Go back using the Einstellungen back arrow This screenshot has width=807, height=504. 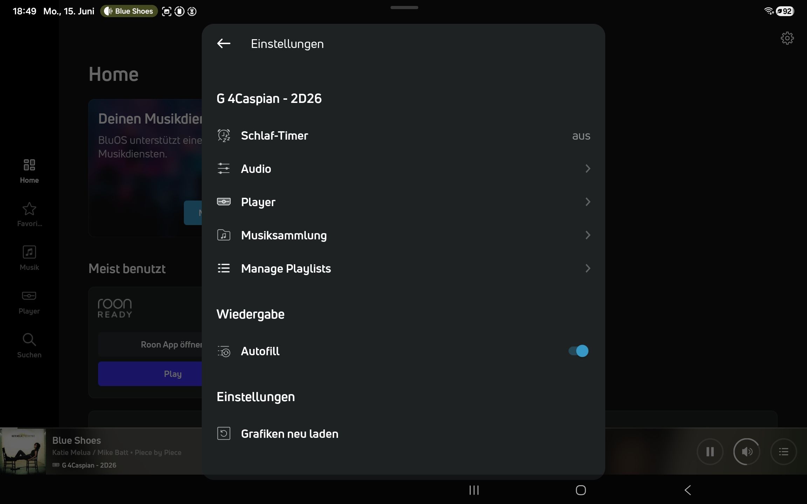[223, 43]
